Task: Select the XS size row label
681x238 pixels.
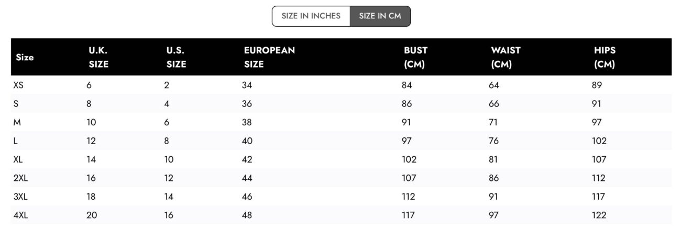Action: 18,85
